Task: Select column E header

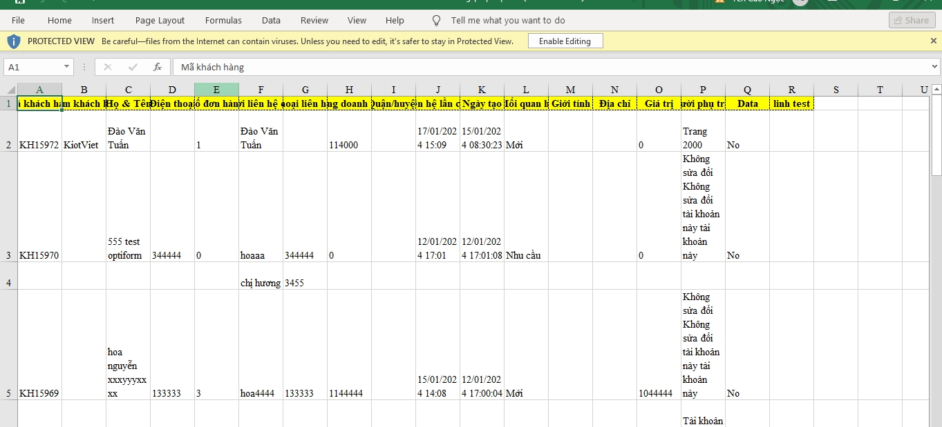Action: tap(216, 90)
